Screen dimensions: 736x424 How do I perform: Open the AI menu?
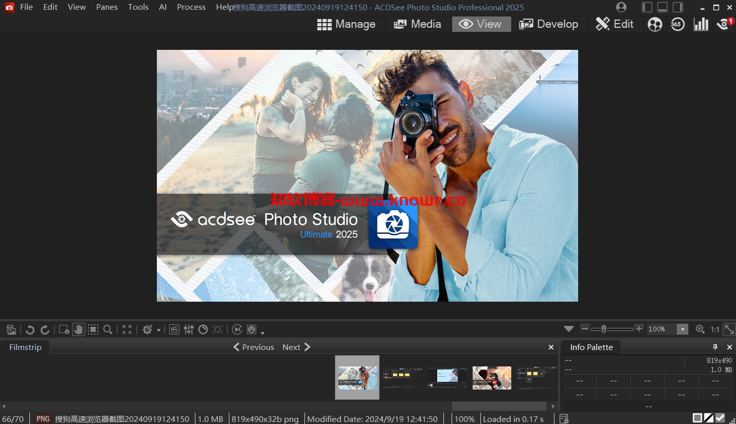[x=163, y=7]
